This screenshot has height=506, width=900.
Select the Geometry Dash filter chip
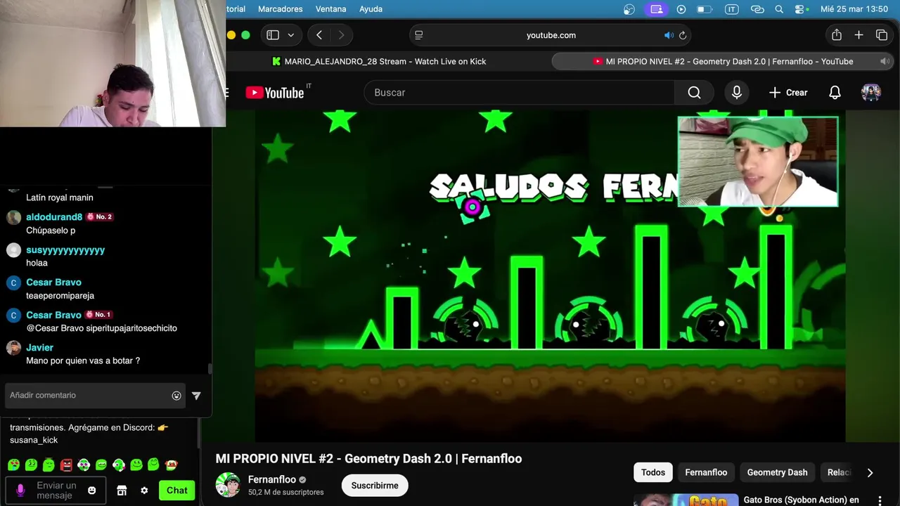click(777, 472)
